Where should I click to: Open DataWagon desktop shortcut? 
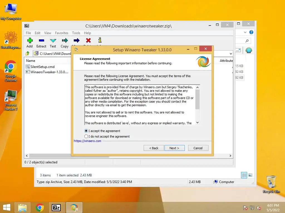(x=11, y=40)
